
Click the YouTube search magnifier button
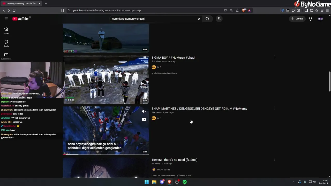(x=207, y=19)
